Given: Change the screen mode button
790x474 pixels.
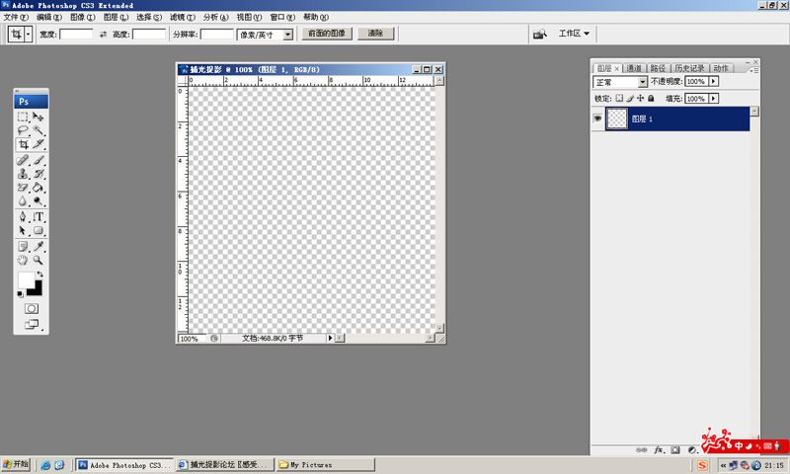Looking at the screenshot, I should pos(32,325).
